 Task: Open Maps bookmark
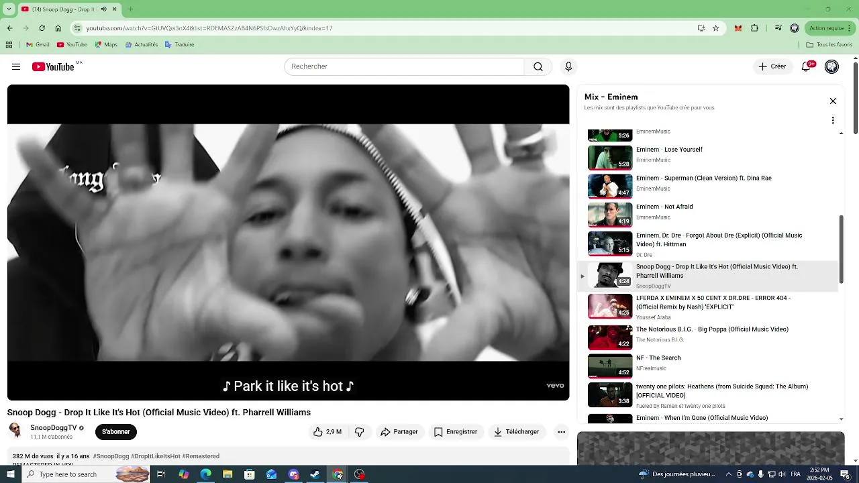[106, 45]
